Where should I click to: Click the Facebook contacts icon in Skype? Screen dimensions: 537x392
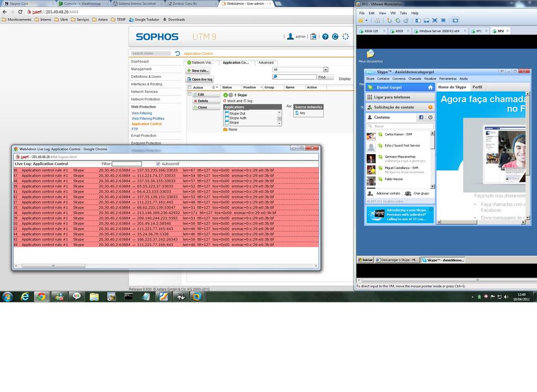[x=421, y=117]
